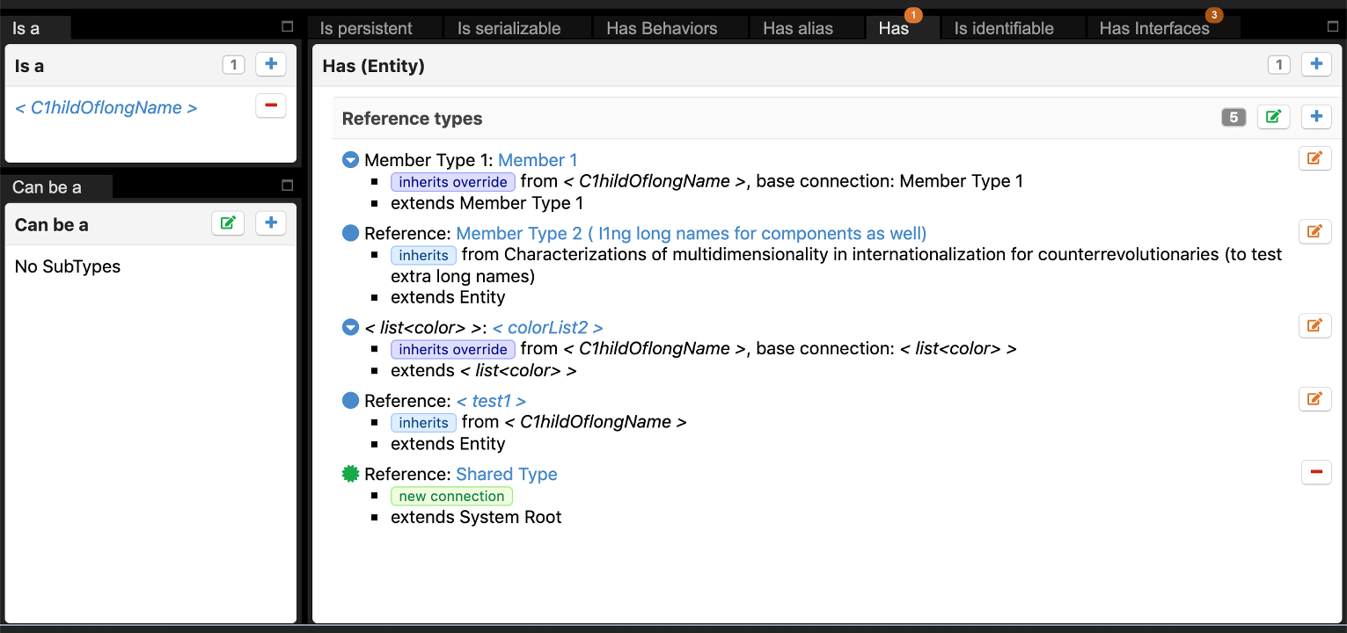Delete the Shared Type reference

coord(1315,472)
